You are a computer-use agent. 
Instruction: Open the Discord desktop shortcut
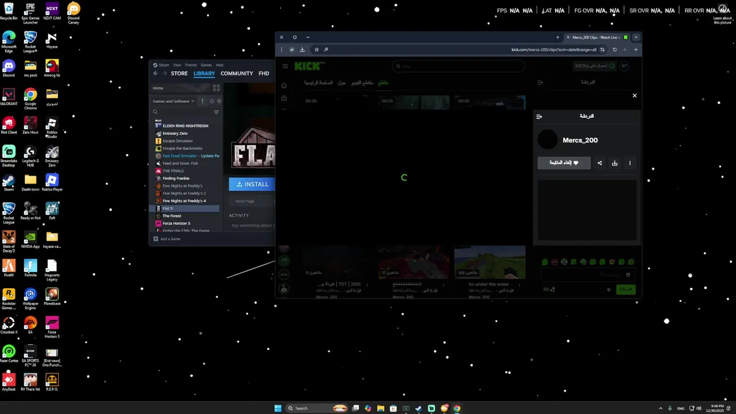[x=9, y=68]
